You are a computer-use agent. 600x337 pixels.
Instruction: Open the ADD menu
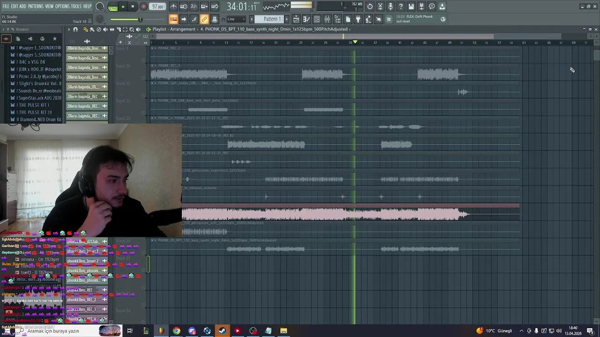23,6
